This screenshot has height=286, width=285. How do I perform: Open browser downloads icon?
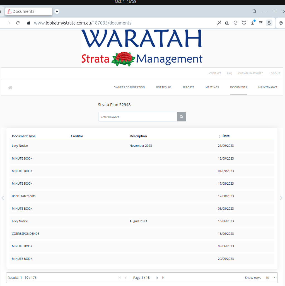pos(252,23)
